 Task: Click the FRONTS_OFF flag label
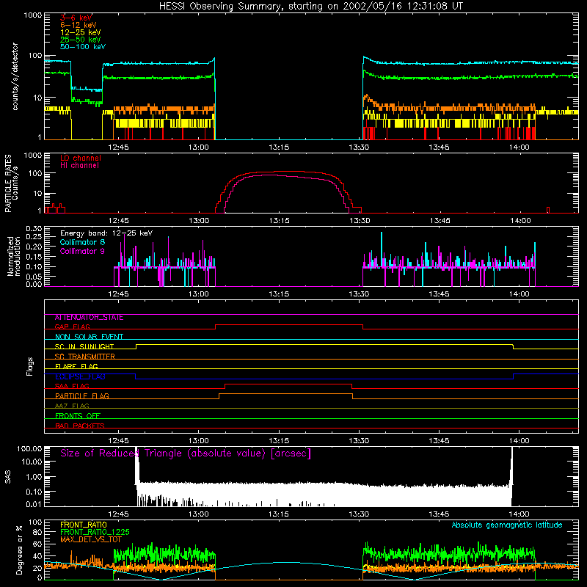coord(78,416)
